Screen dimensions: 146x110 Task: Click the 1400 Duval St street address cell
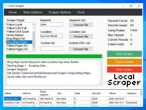point(47,99)
